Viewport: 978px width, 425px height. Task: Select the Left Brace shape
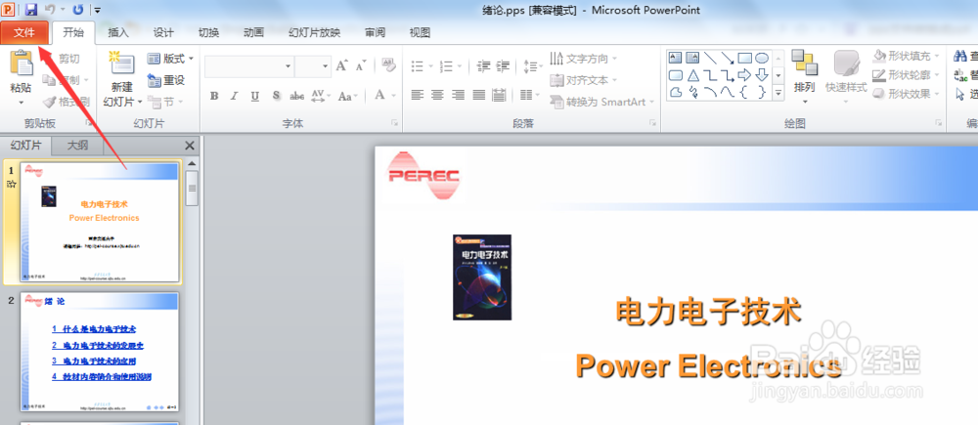(x=744, y=92)
